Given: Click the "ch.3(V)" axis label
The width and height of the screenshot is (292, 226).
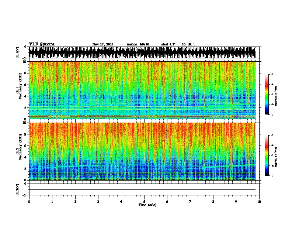Looking at the screenshot, I should pos(18,189).
